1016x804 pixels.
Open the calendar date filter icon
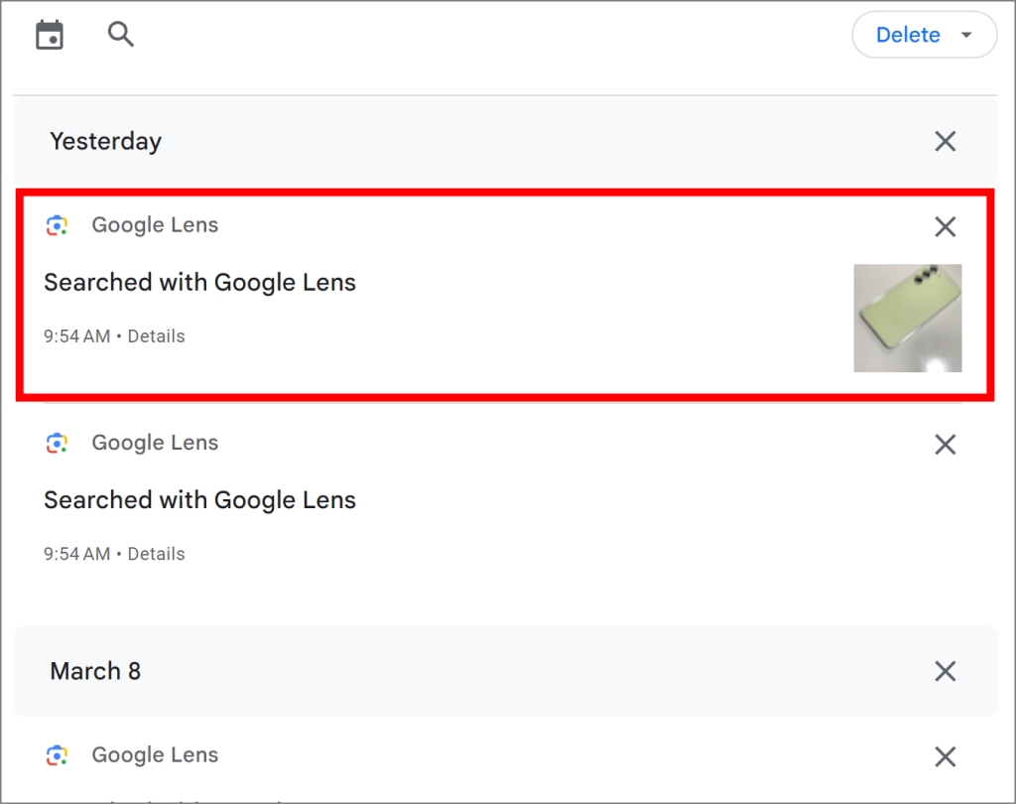pyautogui.click(x=50, y=34)
